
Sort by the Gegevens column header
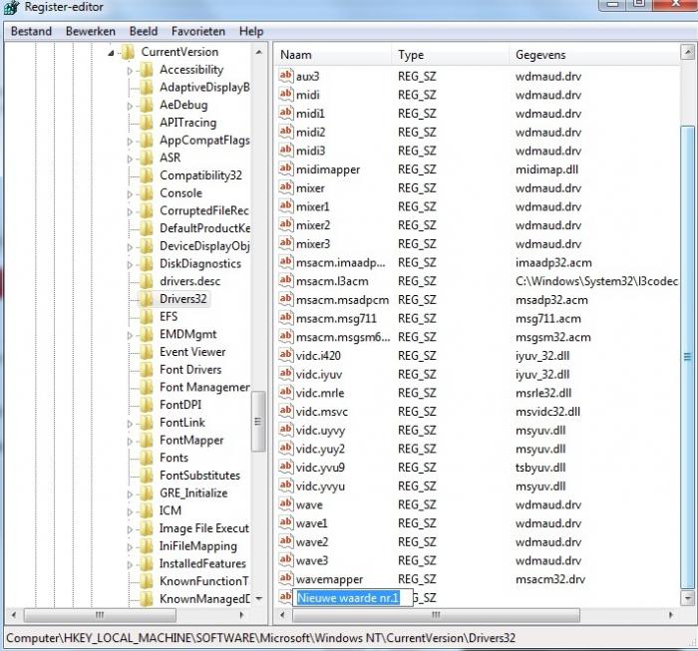[594, 54]
